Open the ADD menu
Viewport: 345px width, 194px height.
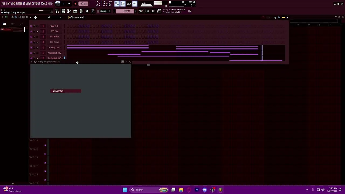(x=13, y=4)
